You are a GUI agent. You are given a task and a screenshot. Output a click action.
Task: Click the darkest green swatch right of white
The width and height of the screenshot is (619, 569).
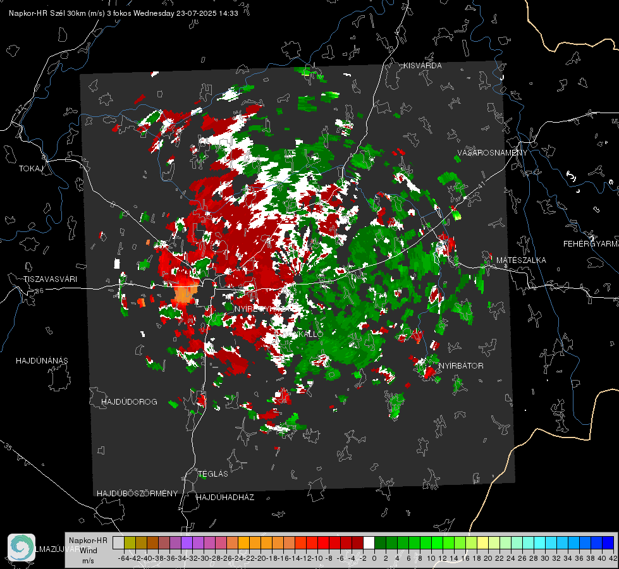pos(380,542)
